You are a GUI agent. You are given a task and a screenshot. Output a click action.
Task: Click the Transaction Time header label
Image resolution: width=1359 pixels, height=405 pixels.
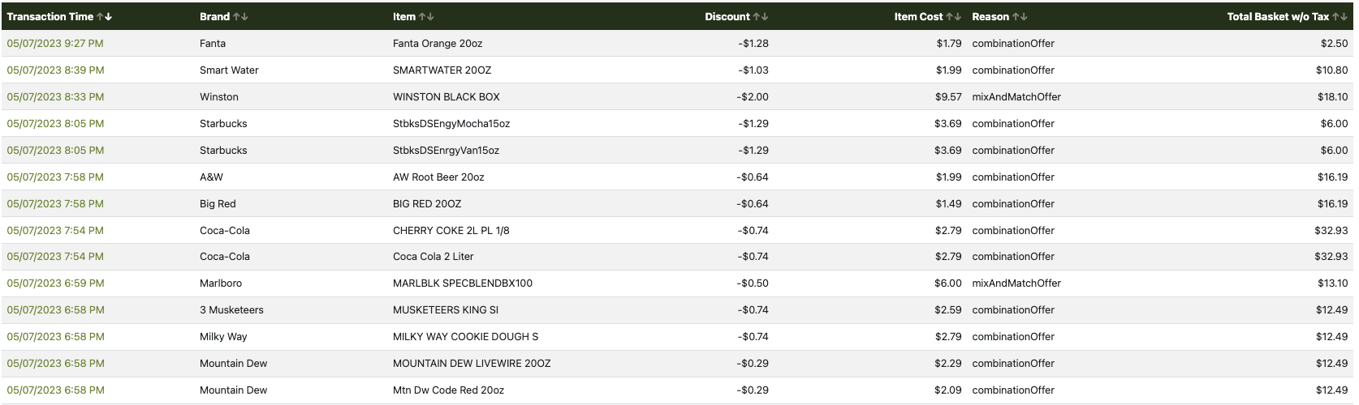[x=50, y=17]
